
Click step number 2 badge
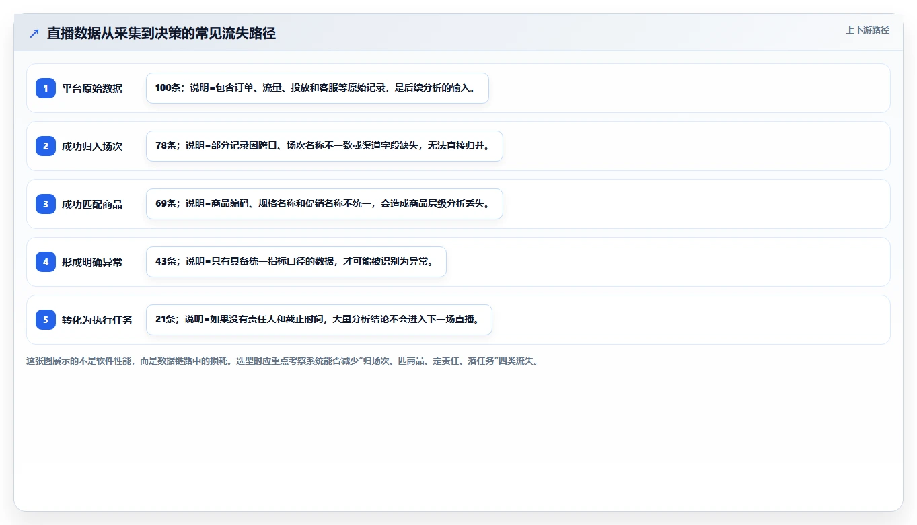click(x=46, y=146)
